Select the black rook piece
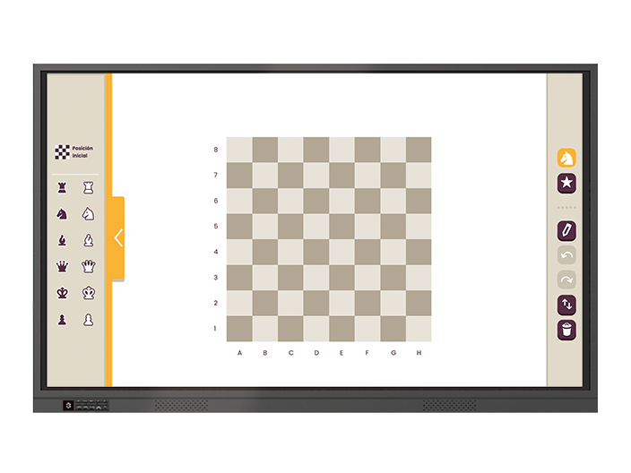This screenshot has width=631, height=473. tap(62, 187)
